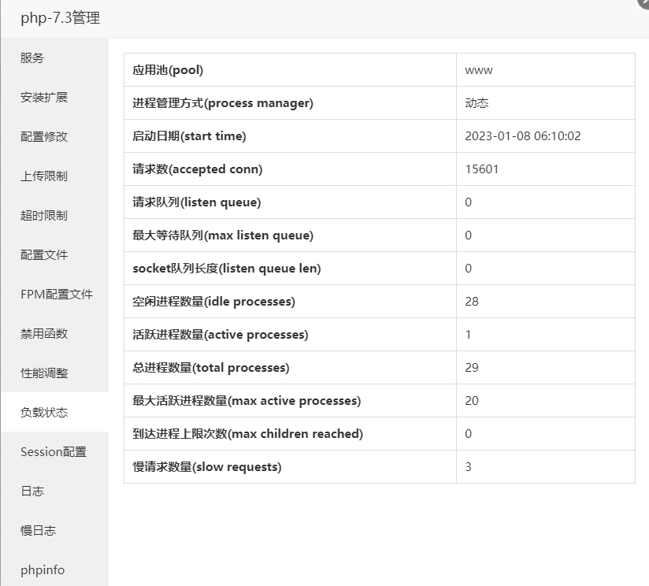Open the 性能调整 tab
The image size is (649, 586).
[54, 373]
